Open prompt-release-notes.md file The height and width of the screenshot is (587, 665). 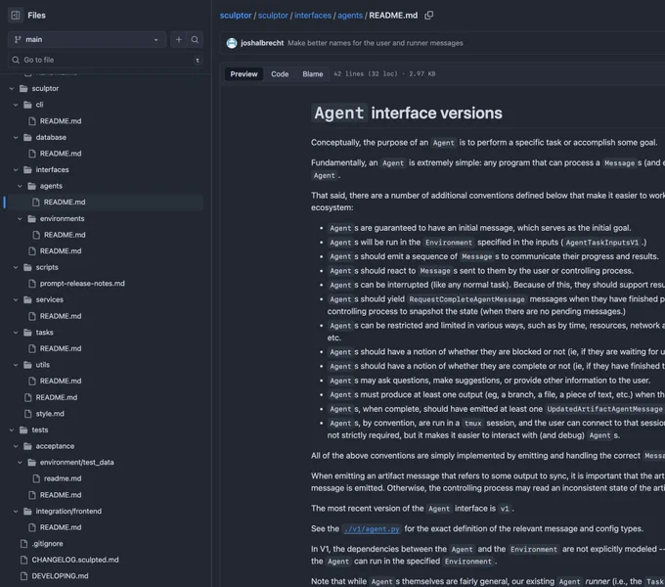(x=82, y=284)
